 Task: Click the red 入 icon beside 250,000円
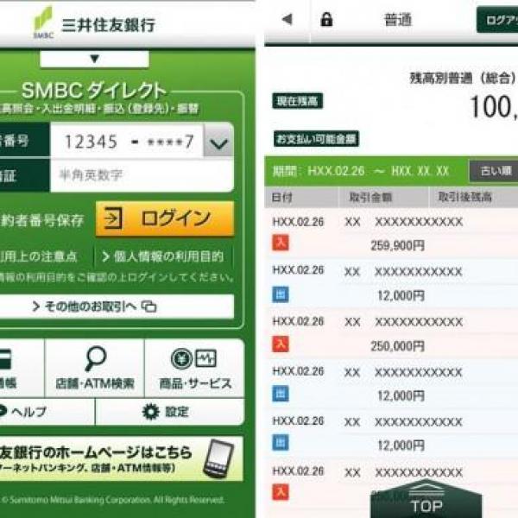[x=281, y=344]
